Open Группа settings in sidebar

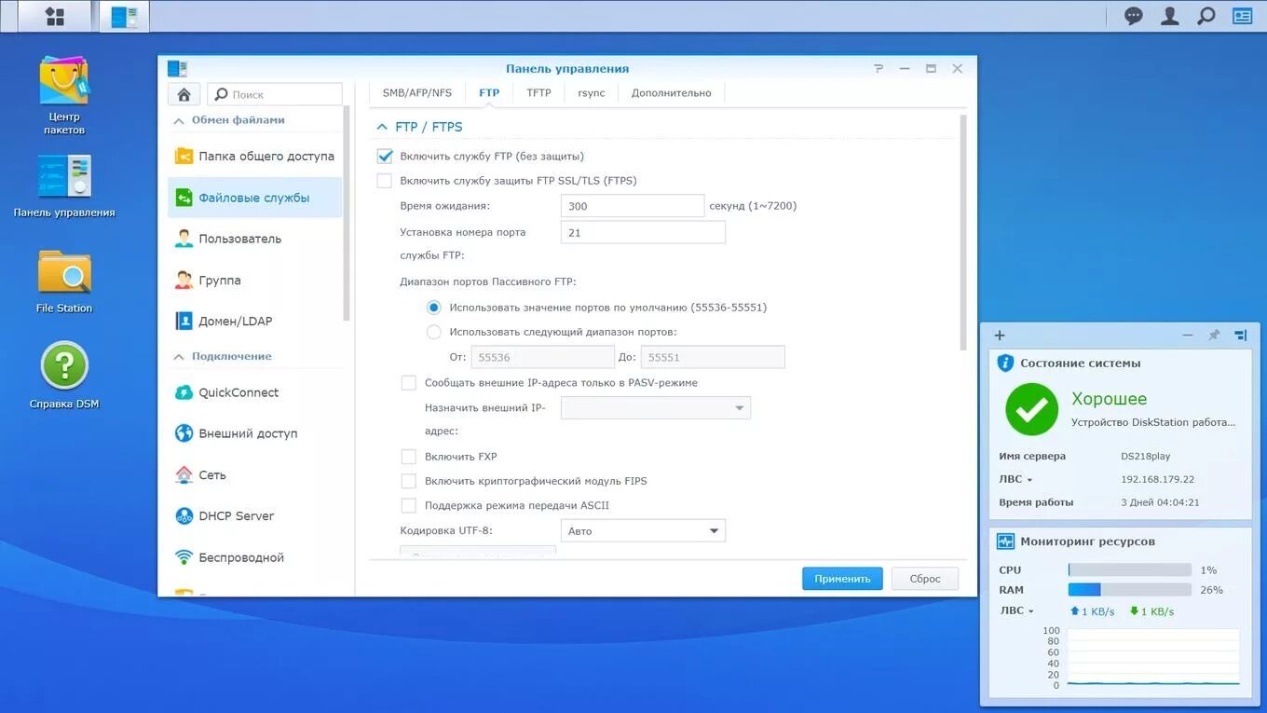254,280
